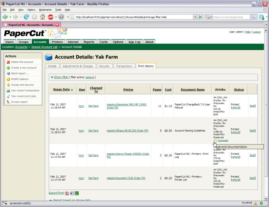Image resolution: width=269 pixels, height=207 pixels.
Task: Click the Delete this account action
Action: (x=22, y=62)
